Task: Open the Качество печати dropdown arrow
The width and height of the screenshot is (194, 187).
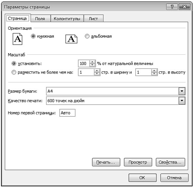Action: (182, 101)
